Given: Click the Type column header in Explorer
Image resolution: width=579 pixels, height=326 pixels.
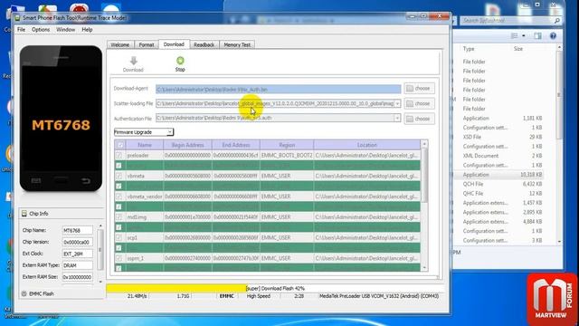Looking at the screenshot, I should [x=469, y=49].
